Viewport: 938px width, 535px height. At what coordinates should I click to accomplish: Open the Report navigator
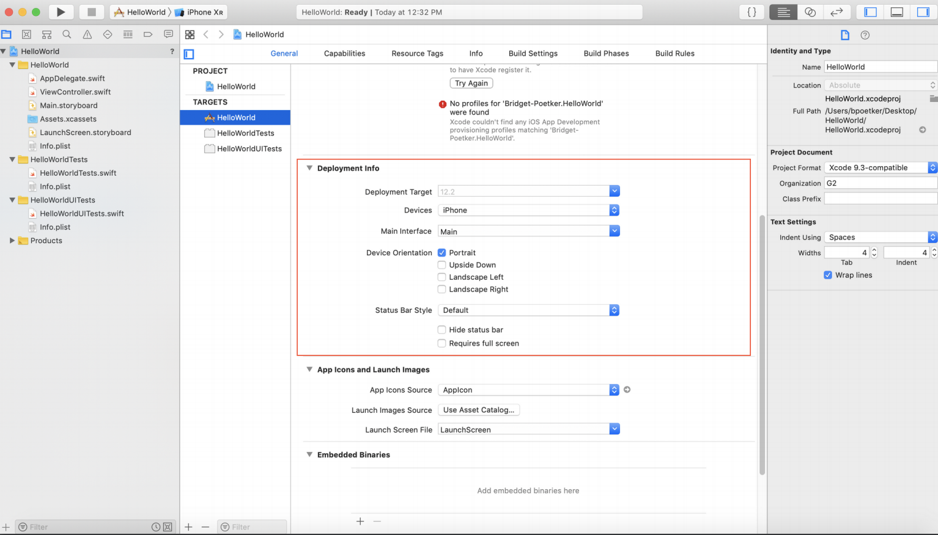[168, 34]
